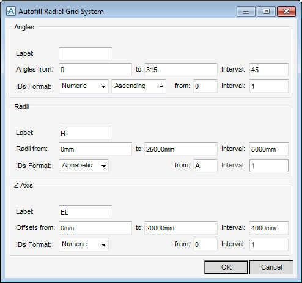Confirm settings with the OK button
This screenshot has height=283, width=302.
(226, 267)
